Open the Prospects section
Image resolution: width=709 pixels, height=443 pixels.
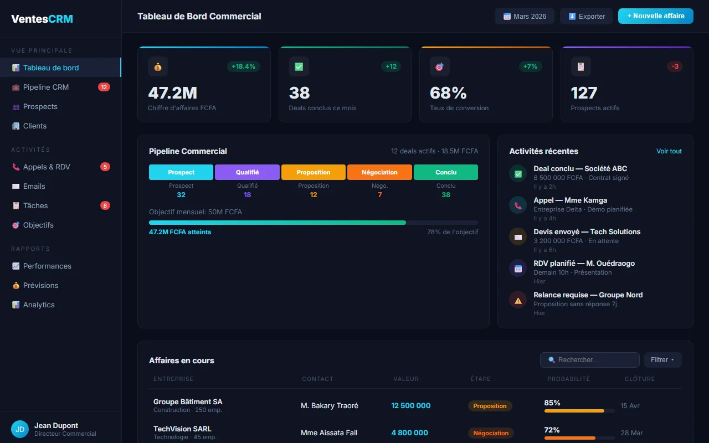point(60,106)
